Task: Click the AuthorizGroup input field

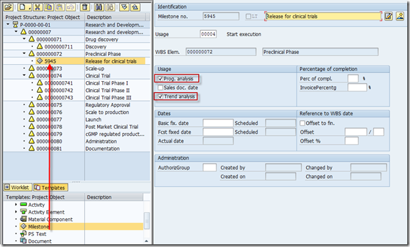Action: tap(210, 167)
